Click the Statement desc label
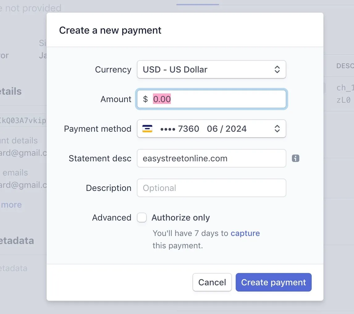The width and height of the screenshot is (354, 314). pos(100,159)
